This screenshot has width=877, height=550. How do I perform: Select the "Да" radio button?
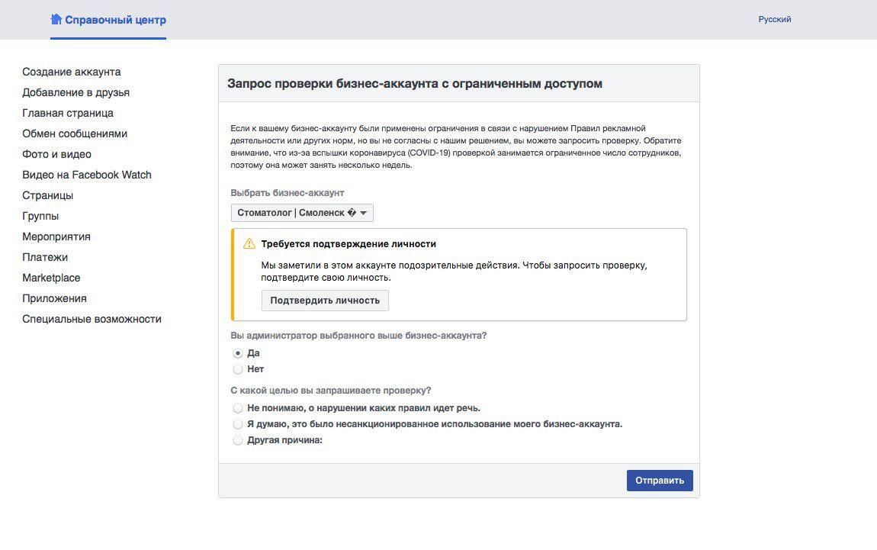tap(238, 353)
